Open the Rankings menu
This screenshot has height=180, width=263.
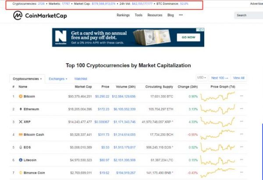pyautogui.click(x=123, y=15)
